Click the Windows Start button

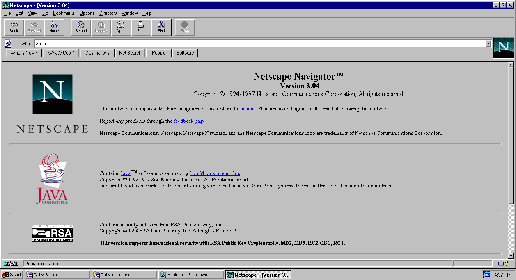click(12, 275)
